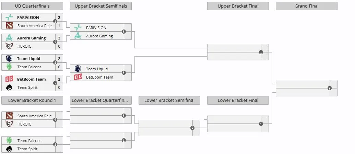Screen dimensions: 355x154
Task: Show info for South America Rejects vs HEROIC lower bracket
Action: click(x=55, y=120)
